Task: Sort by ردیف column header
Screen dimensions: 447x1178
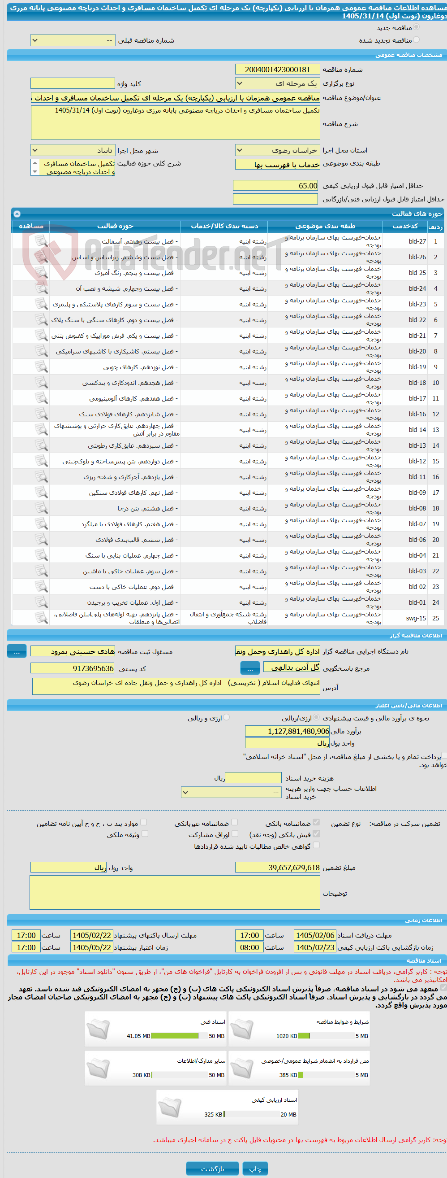Action: tap(435, 226)
